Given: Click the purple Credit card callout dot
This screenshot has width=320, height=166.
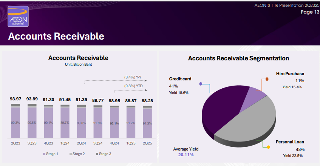Looking at the screenshot, I should (201, 84).
